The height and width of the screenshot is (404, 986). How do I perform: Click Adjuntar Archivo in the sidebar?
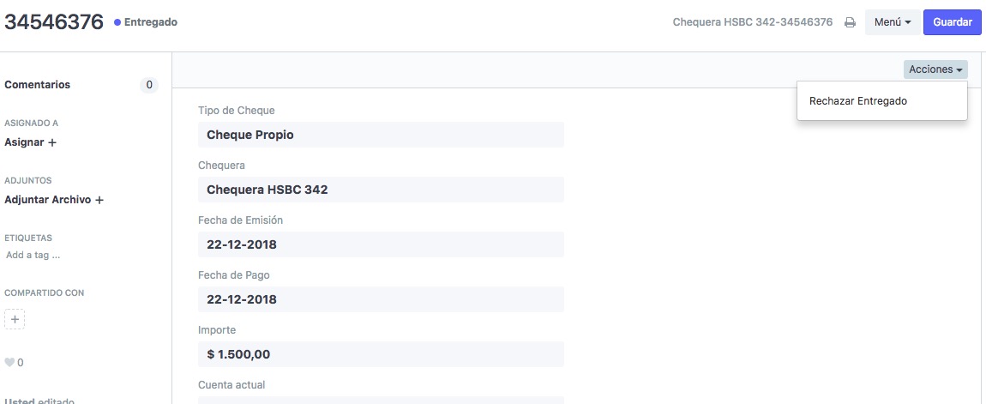click(48, 200)
